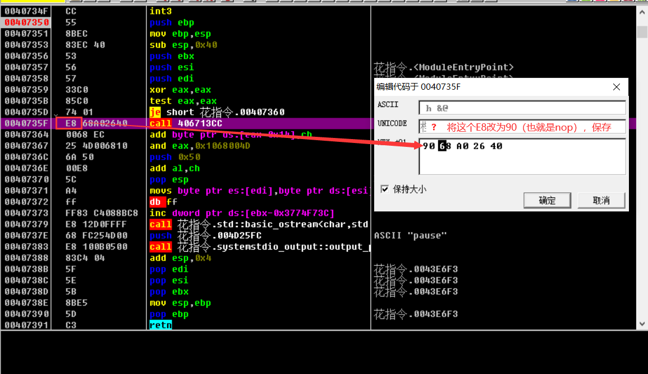Click hex bytes '74 01'

pos(79,112)
